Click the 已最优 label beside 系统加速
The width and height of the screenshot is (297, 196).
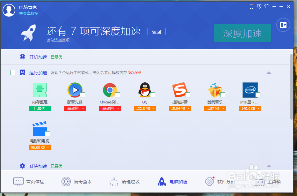click(56, 166)
